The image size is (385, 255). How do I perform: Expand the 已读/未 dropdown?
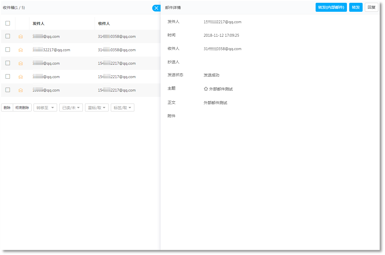(x=71, y=108)
